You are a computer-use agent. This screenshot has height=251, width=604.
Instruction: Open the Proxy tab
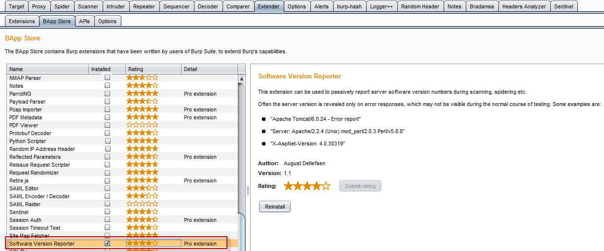click(x=39, y=6)
